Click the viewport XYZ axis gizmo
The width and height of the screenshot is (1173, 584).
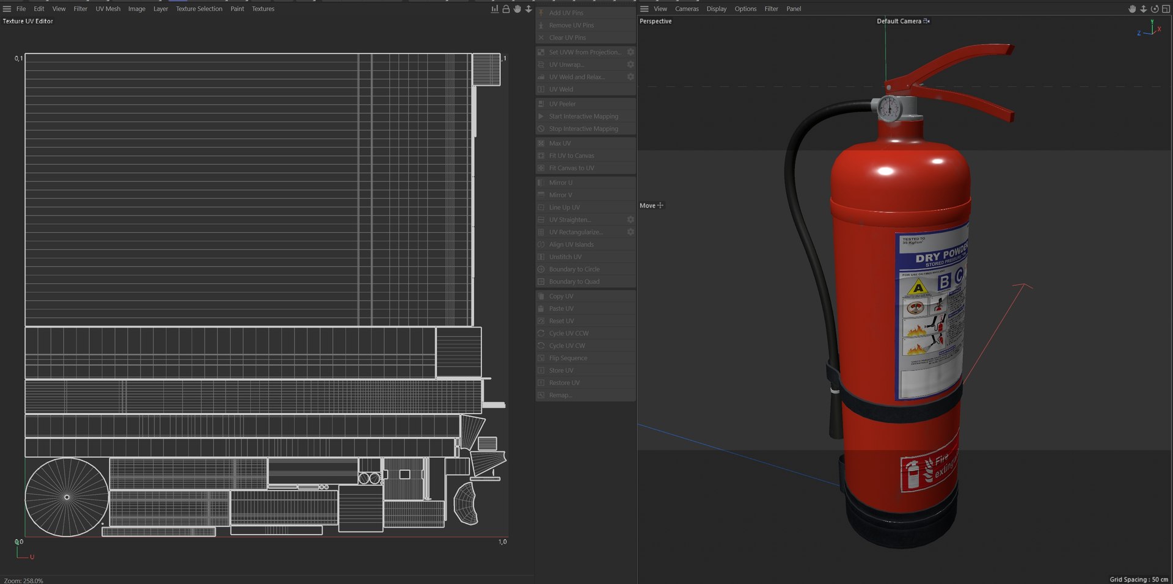pos(1149,29)
